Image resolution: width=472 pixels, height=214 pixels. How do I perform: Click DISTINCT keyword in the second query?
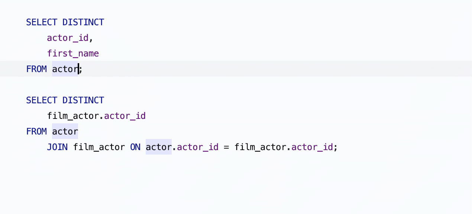pos(83,100)
